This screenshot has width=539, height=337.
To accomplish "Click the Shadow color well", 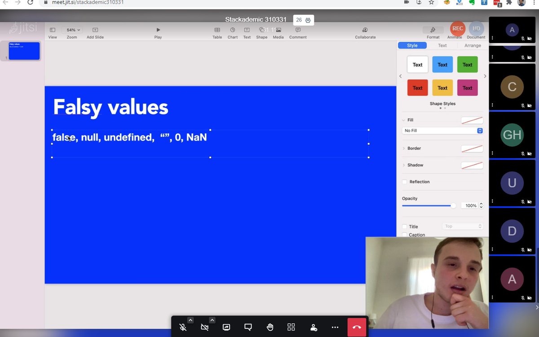I will (x=472, y=165).
